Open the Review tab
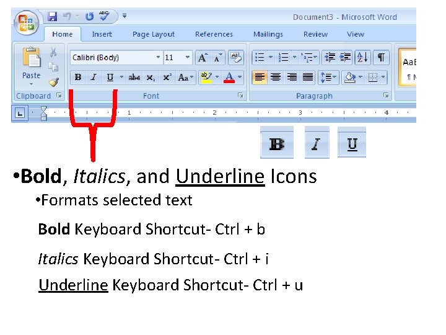The width and height of the screenshot is (446, 335). coord(316,34)
